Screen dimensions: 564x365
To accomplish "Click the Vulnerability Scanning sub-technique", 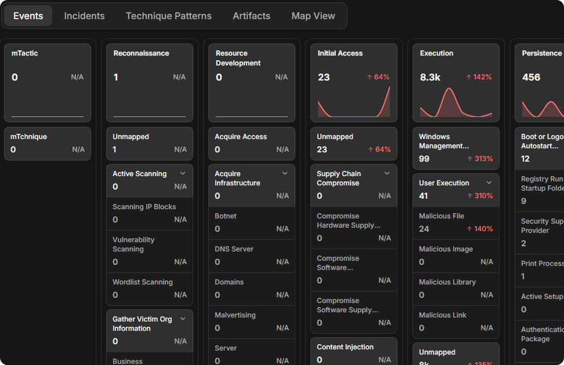I will click(150, 251).
